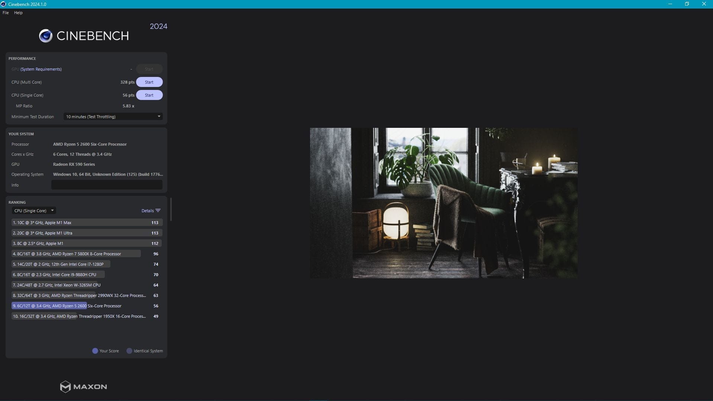Open the Minimum Test Duration dropdown
This screenshot has height=401, width=713.
tap(113, 117)
